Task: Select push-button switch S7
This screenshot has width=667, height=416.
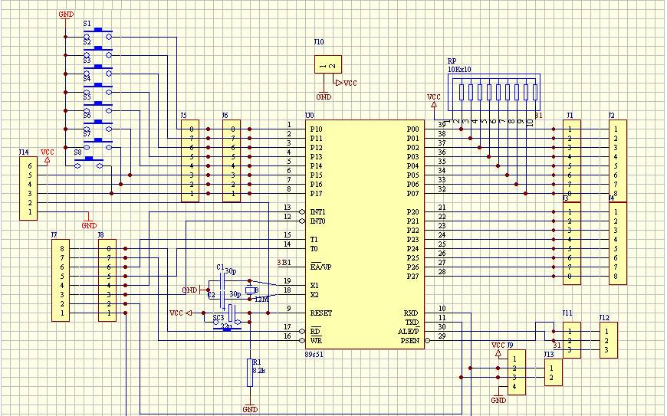Action: [98, 143]
